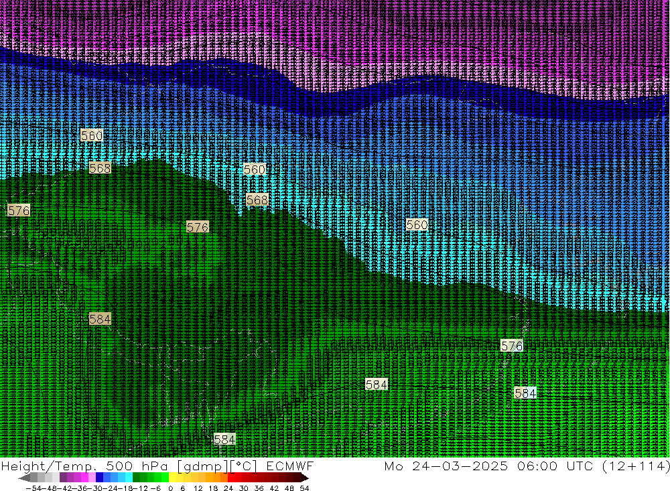
Task: Click the '-6' legend value
Action: (156, 488)
